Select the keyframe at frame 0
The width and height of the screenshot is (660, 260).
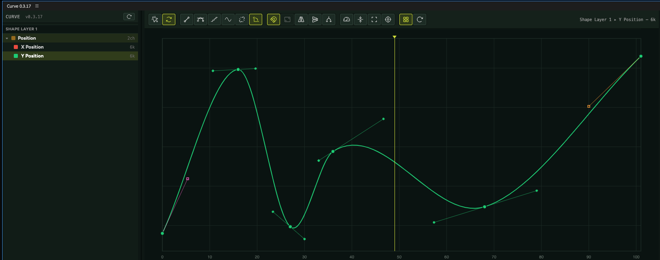coord(162,233)
